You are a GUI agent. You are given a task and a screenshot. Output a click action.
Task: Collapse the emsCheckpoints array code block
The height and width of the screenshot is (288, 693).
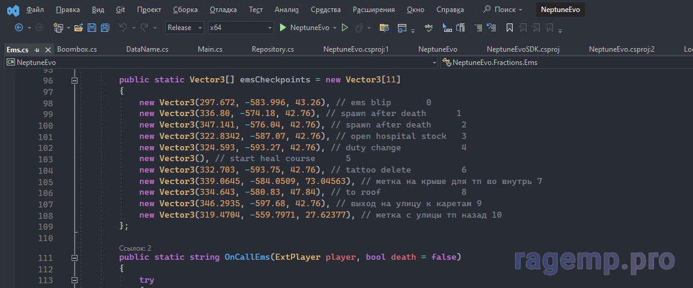(x=75, y=80)
